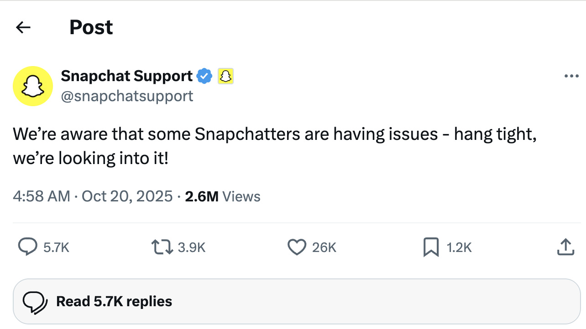Click the chat bubbles icon beside Read replies
586x329 pixels.
35,302
